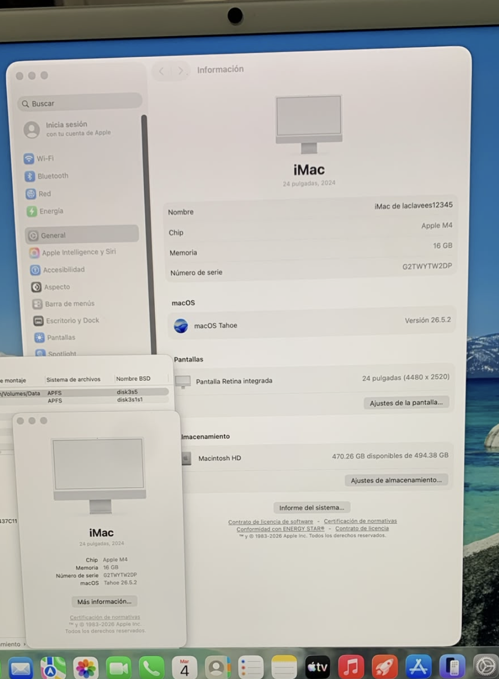The image size is (499, 679).
Task: Click the macOS Tahoe icon
Action: (x=181, y=325)
